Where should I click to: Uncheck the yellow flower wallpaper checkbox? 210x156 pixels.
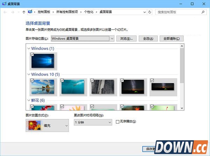coord(62,106)
